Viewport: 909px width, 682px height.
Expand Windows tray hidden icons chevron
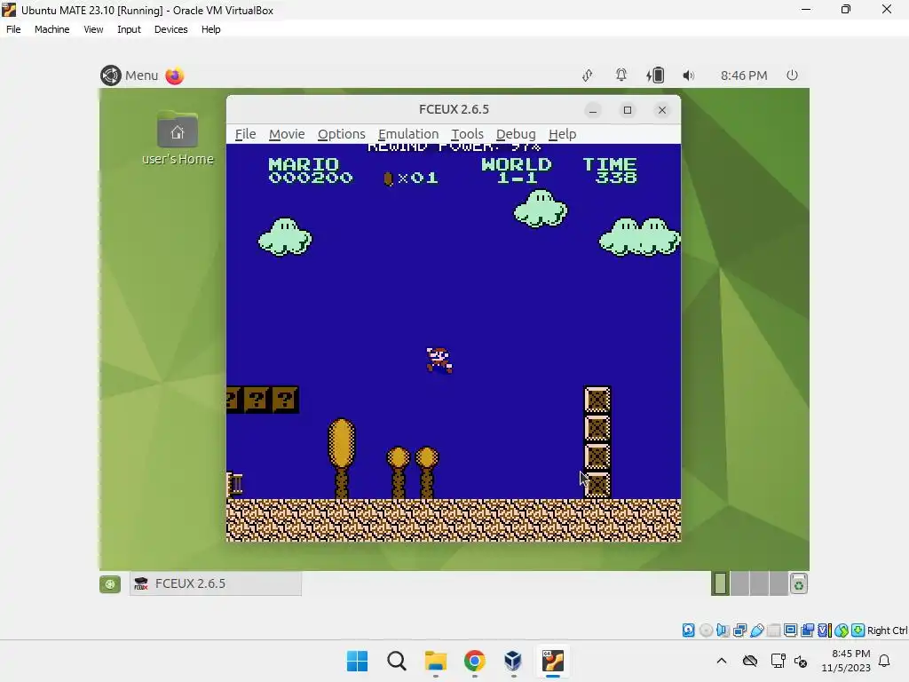pyautogui.click(x=721, y=661)
